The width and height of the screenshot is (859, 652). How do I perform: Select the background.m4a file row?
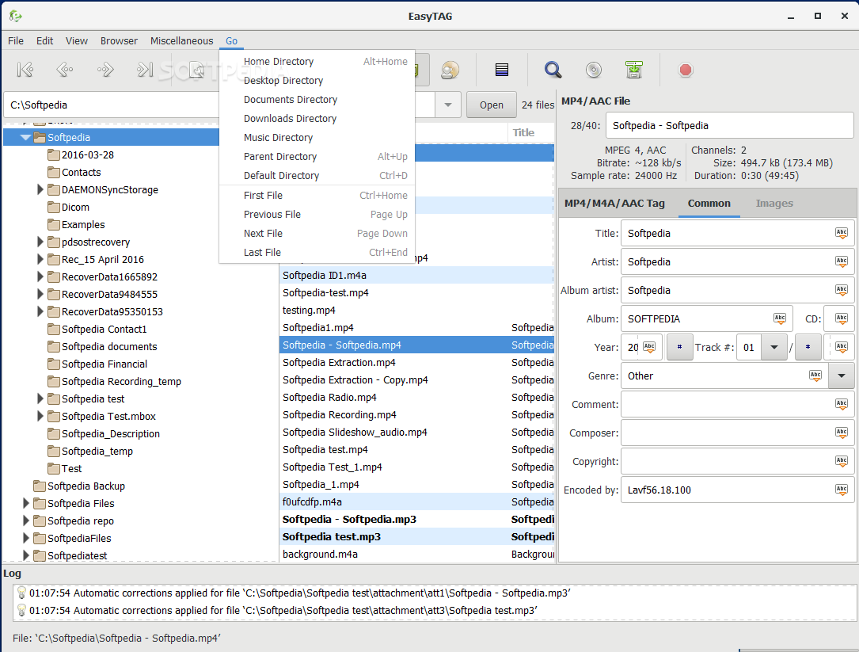pyautogui.click(x=417, y=554)
